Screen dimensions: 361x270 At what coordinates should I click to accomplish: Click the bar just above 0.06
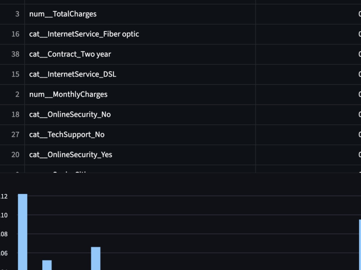pyautogui.click(x=96, y=258)
